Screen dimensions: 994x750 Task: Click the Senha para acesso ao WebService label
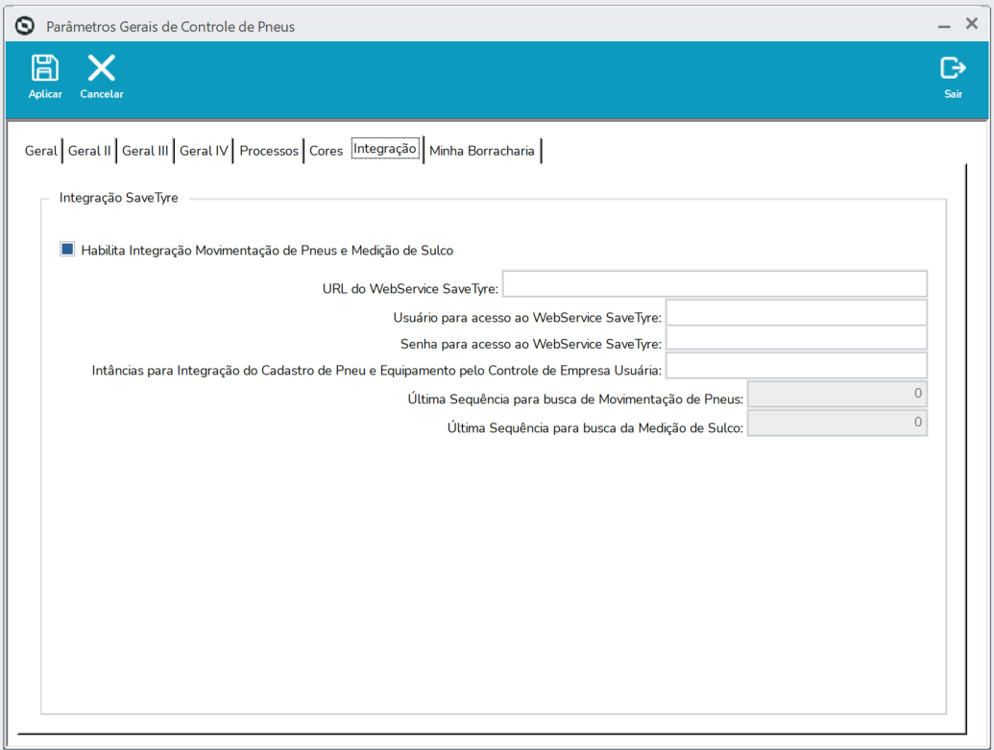pos(531,344)
